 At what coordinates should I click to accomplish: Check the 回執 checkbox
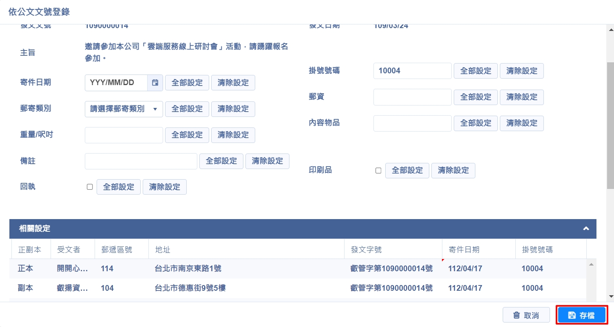coord(90,187)
